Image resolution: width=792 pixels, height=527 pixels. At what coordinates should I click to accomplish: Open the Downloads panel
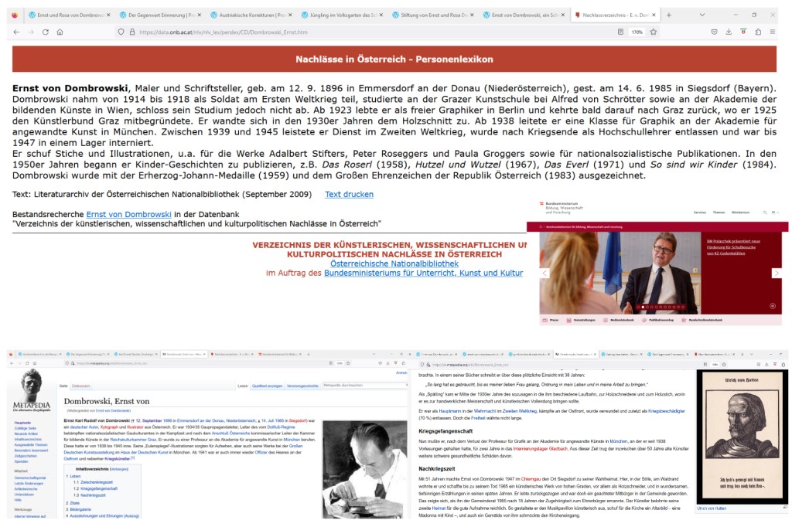tap(729, 32)
